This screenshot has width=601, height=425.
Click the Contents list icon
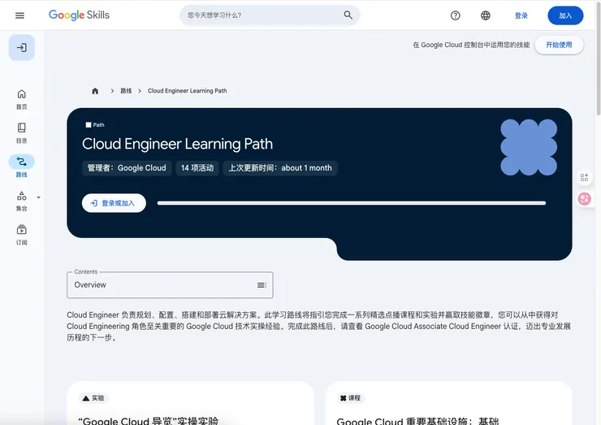click(262, 285)
